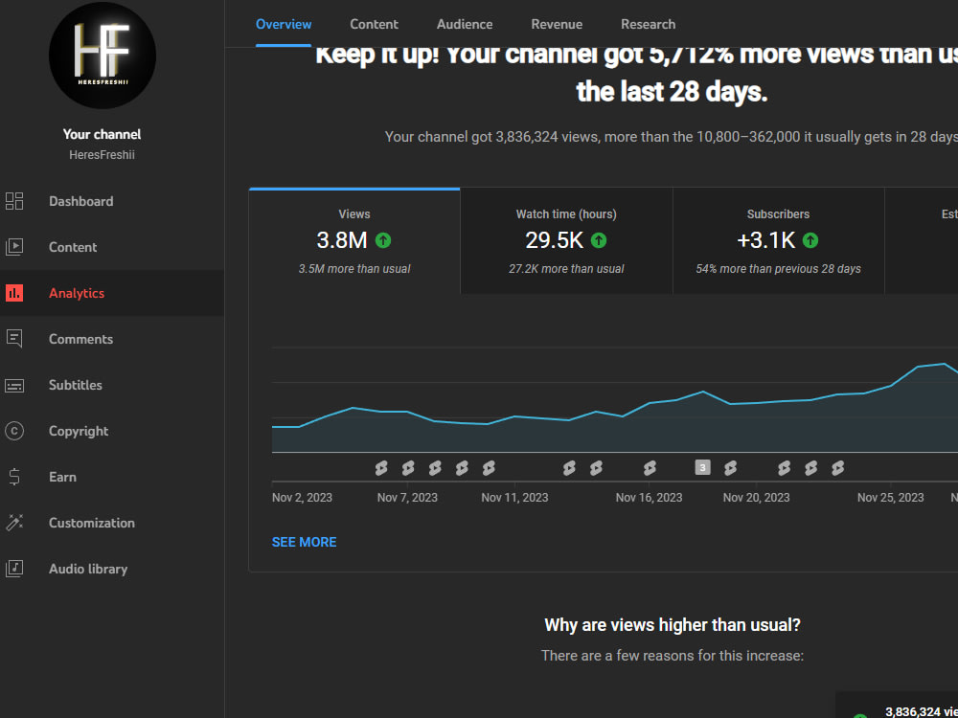Click '54% more than previous 28 days' text

[778, 269]
